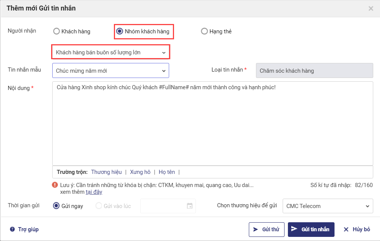Click the red warning icon beside Lưu ý
This screenshot has width=380, height=241.
55,185
